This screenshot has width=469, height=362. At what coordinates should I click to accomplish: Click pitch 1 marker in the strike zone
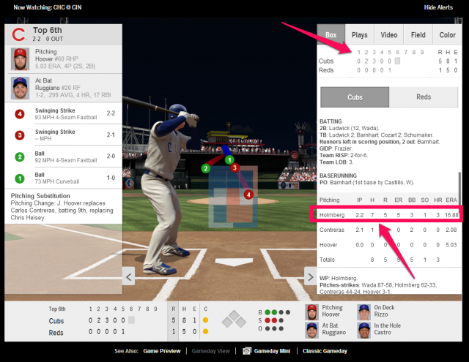229,159
